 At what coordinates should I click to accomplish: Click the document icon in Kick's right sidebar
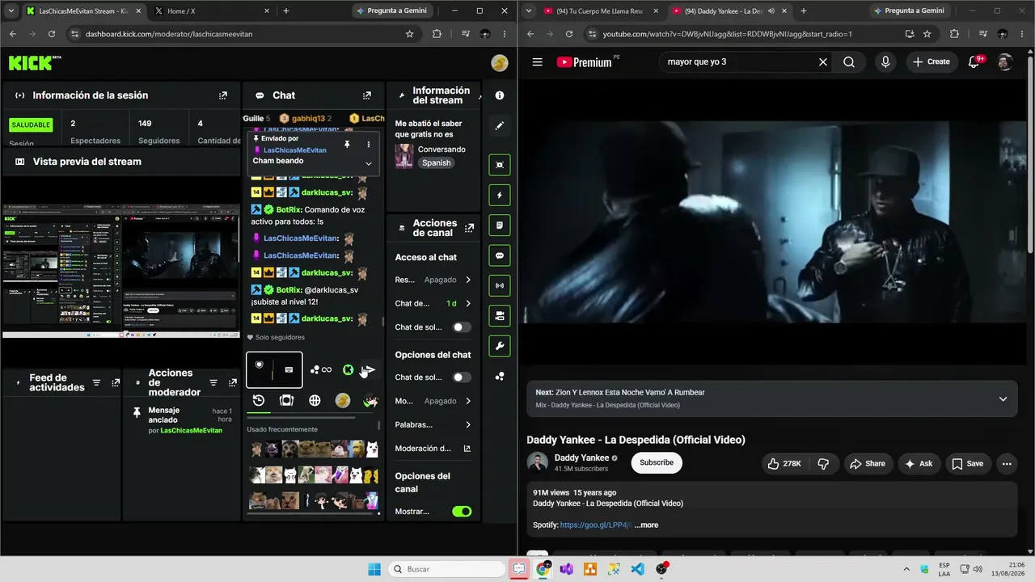[500, 225]
